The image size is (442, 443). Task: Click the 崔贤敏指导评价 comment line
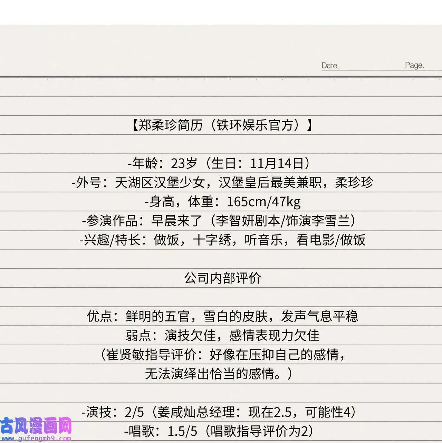pyautogui.click(x=223, y=355)
